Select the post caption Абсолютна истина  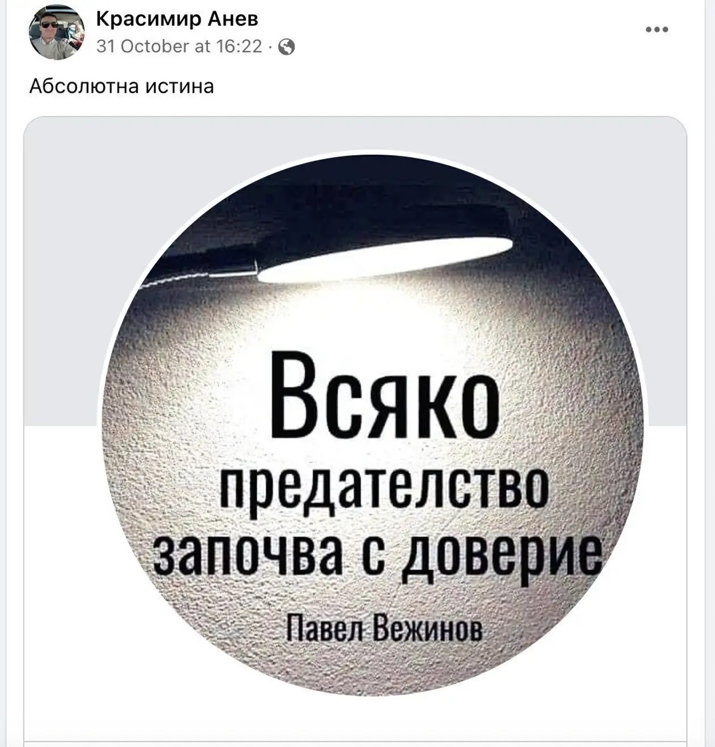[x=122, y=86]
